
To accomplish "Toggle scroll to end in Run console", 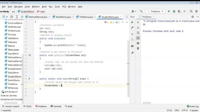I will pos(138,38).
